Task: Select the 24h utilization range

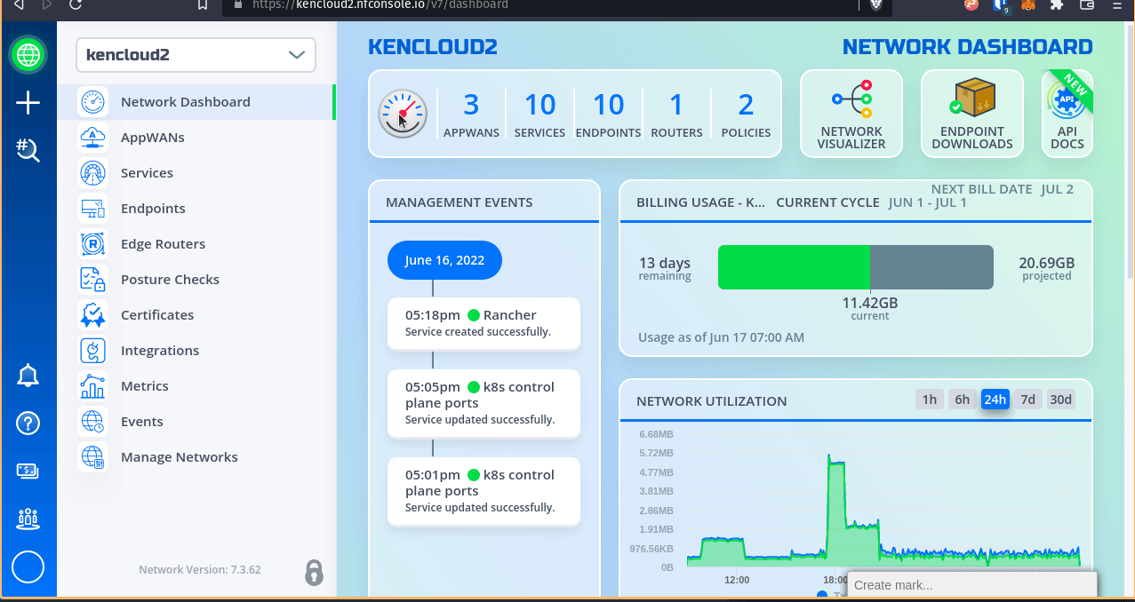Action: point(995,400)
